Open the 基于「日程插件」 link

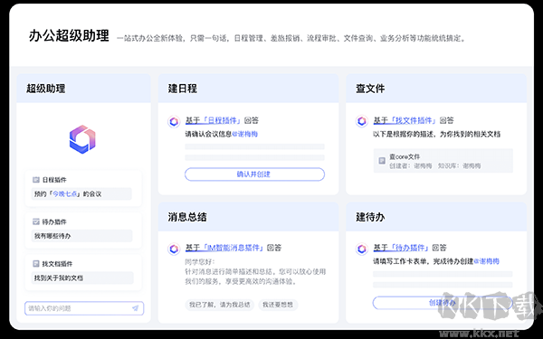click(x=213, y=120)
